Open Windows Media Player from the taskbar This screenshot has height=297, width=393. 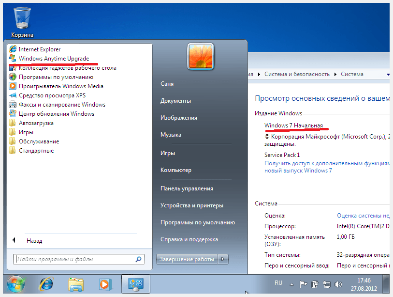click(105, 284)
